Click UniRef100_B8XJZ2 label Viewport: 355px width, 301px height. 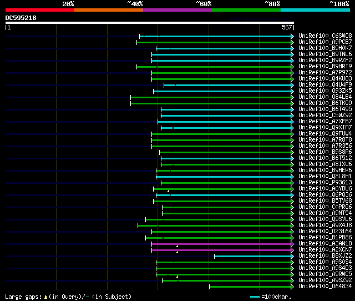[x=325, y=256]
